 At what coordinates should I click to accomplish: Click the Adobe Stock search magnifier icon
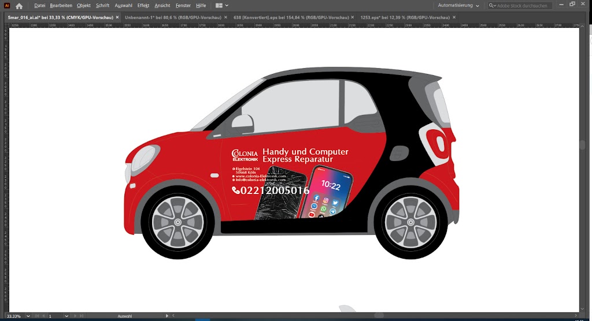[492, 6]
